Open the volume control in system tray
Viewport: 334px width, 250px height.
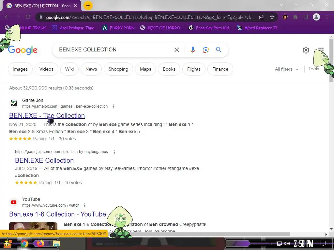coord(287,243)
